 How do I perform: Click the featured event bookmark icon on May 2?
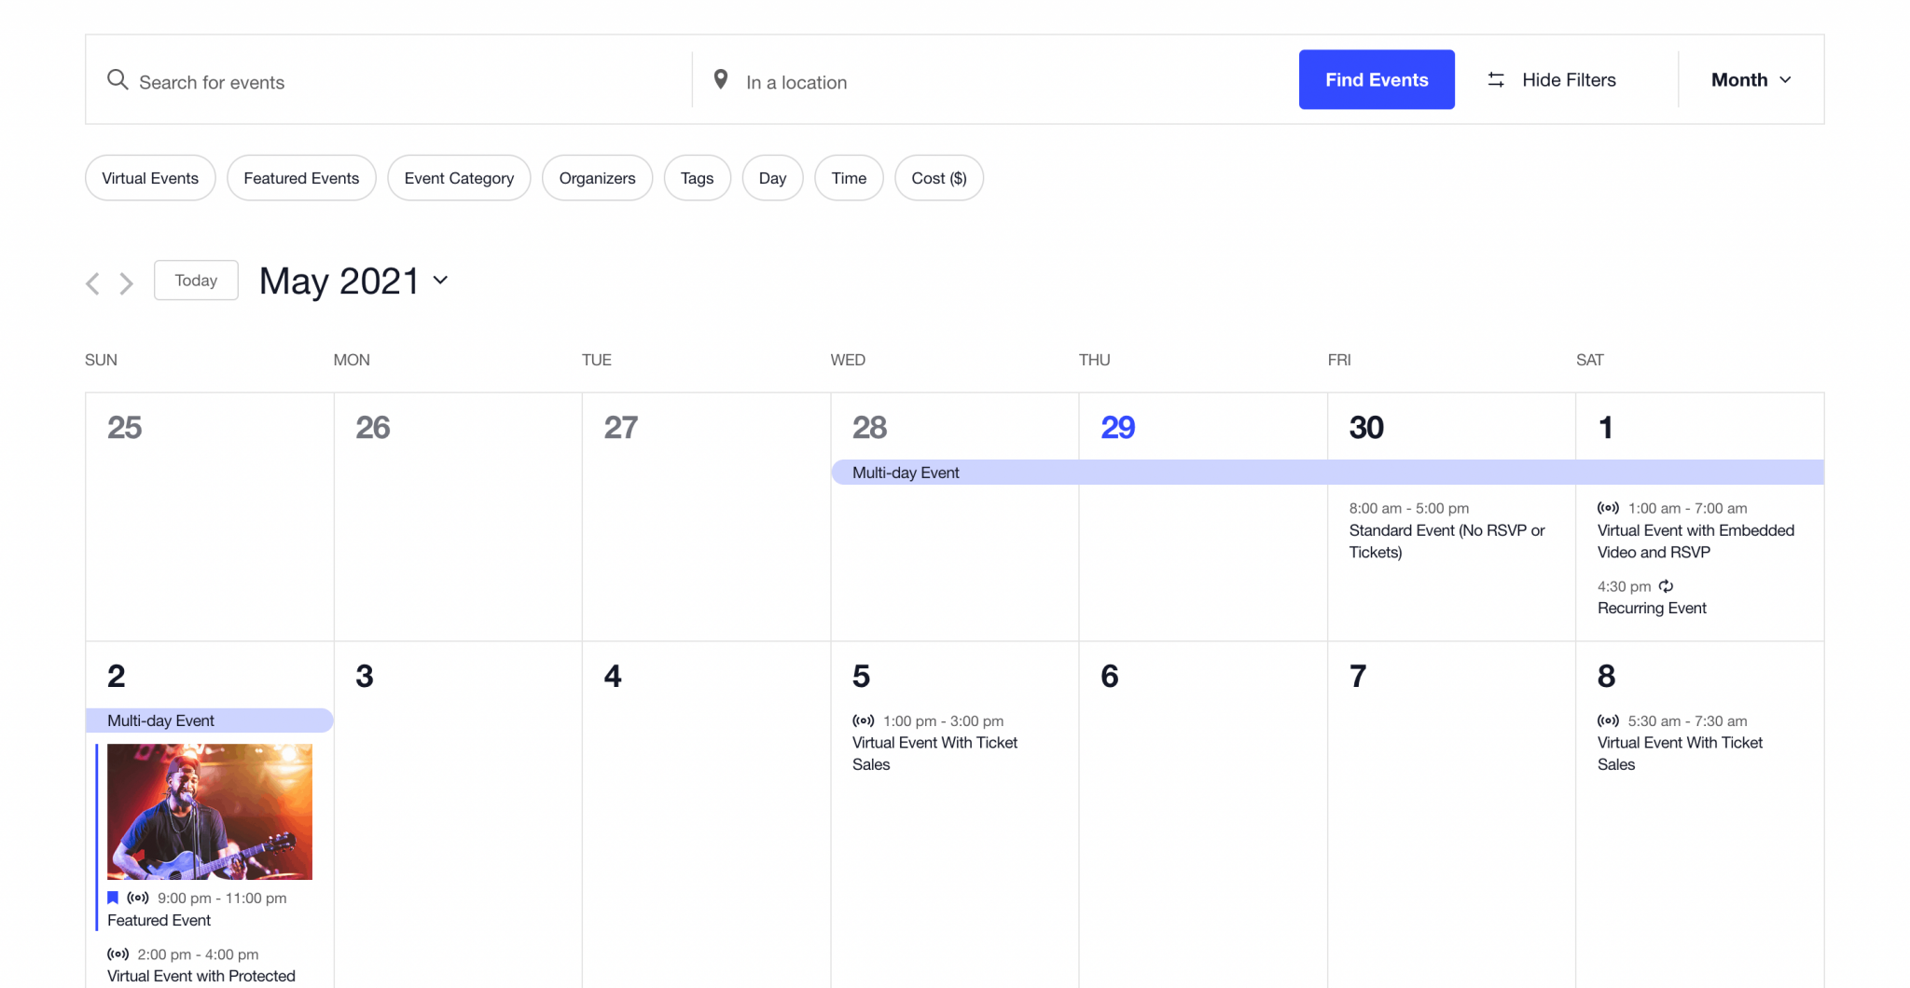pos(112,898)
